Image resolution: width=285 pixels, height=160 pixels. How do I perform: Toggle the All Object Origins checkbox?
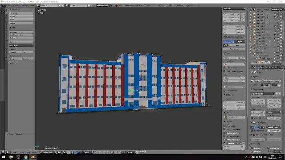tap(224, 136)
